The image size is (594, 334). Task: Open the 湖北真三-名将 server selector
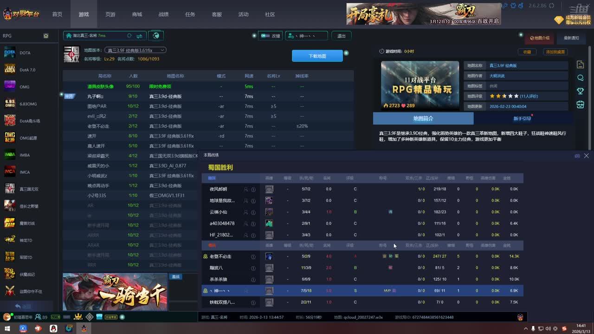(105, 36)
